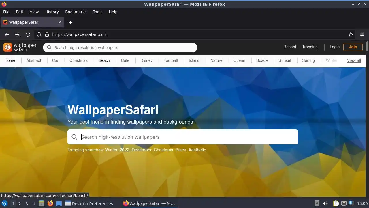Viewport: 369px width, 208px height.
Task: Click the View all categories link
Action: coord(354,60)
